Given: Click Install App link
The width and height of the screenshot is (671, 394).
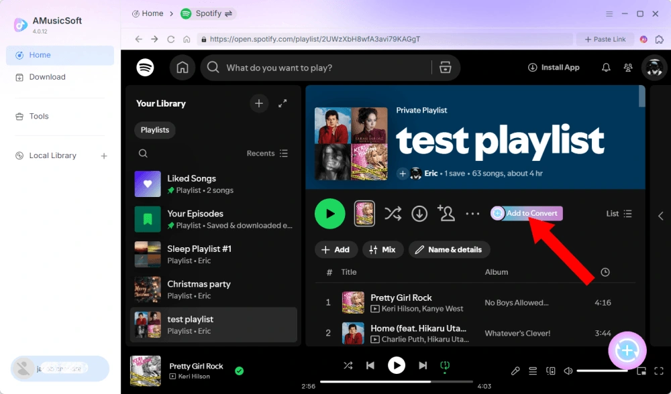Looking at the screenshot, I should (554, 68).
